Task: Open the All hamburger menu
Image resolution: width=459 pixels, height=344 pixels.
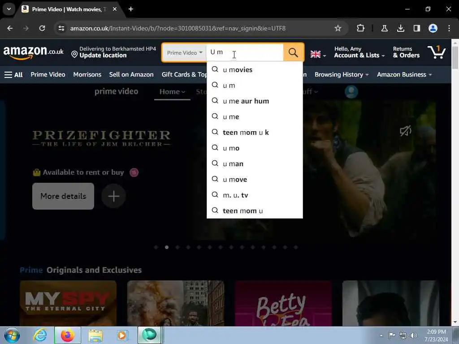Action: [13, 75]
